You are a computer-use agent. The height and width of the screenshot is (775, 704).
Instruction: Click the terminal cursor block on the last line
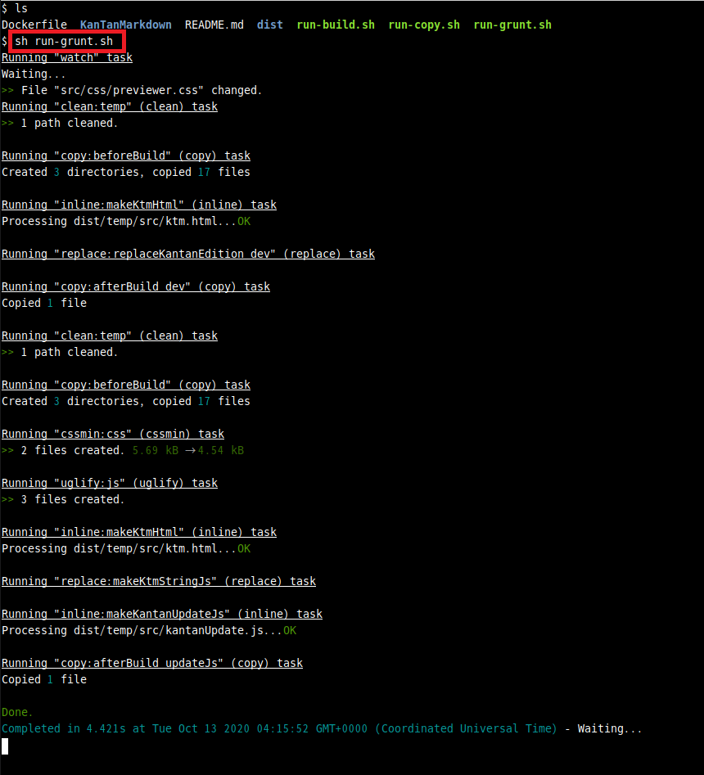pyautogui.click(x=5, y=746)
